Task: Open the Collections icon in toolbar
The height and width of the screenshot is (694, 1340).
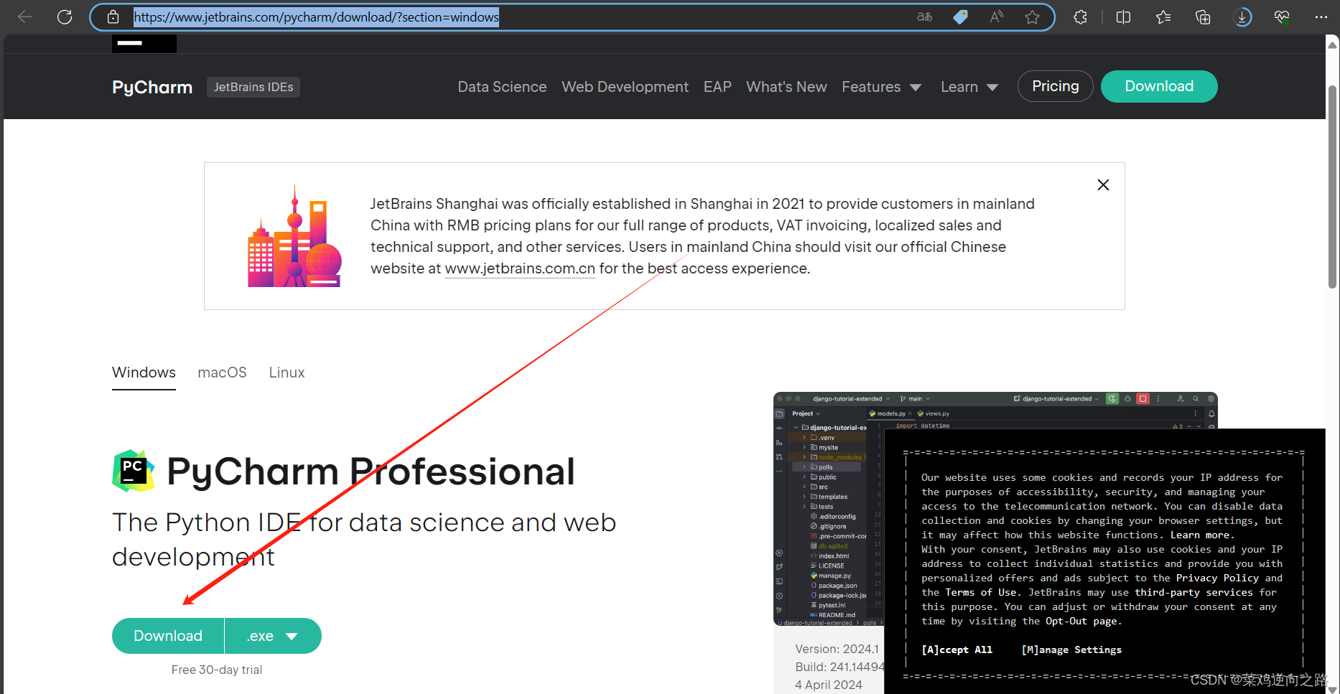Action: 1203,17
